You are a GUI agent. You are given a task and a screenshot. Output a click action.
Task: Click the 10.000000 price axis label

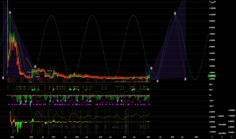pos(212,15)
